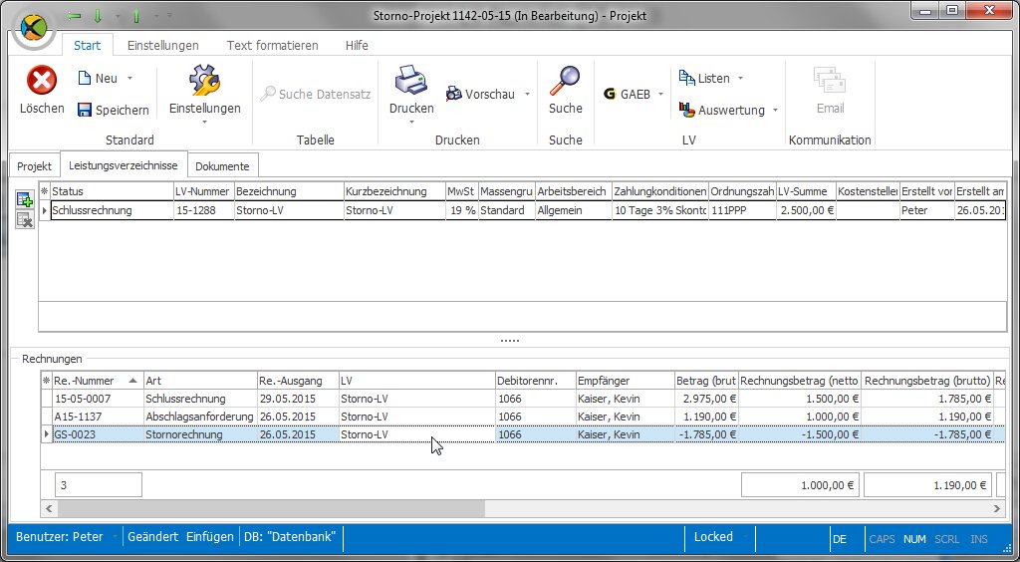Click the LV-Nummer column header

pyautogui.click(x=203, y=191)
